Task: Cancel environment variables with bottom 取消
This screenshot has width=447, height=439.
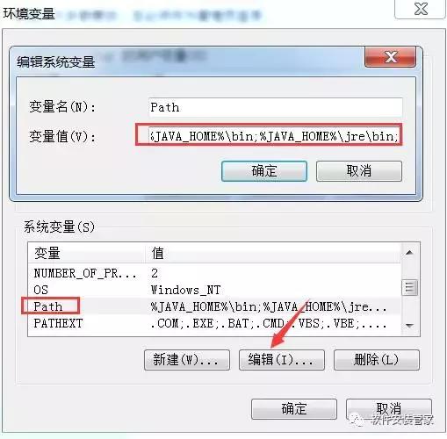Action: [x=389, y=409]
